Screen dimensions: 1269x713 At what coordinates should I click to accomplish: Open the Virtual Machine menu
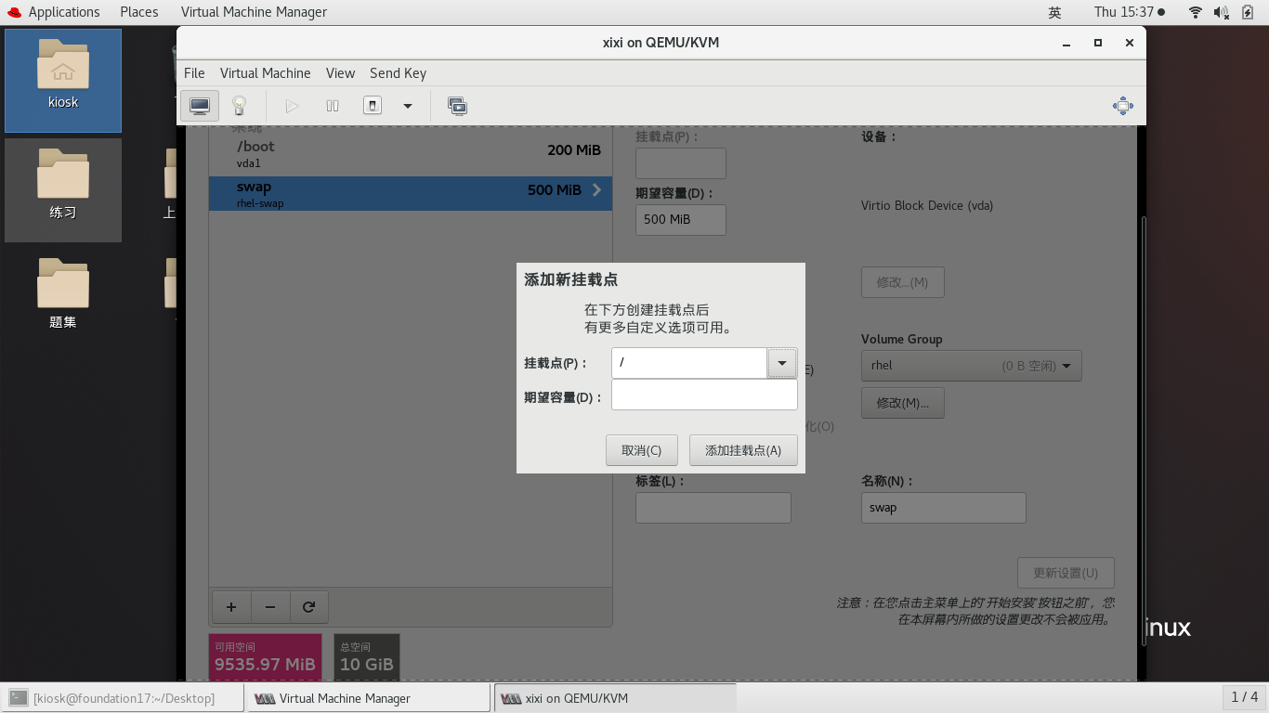tap(266, 72)
